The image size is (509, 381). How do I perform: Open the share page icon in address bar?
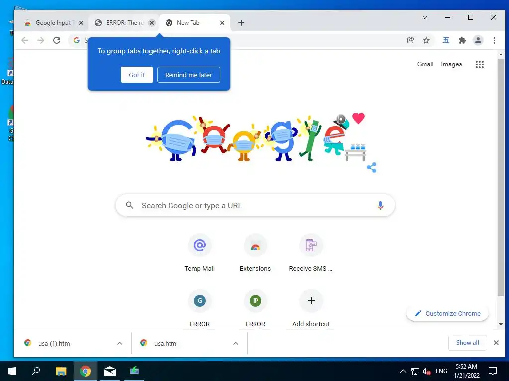pos(410,40)
